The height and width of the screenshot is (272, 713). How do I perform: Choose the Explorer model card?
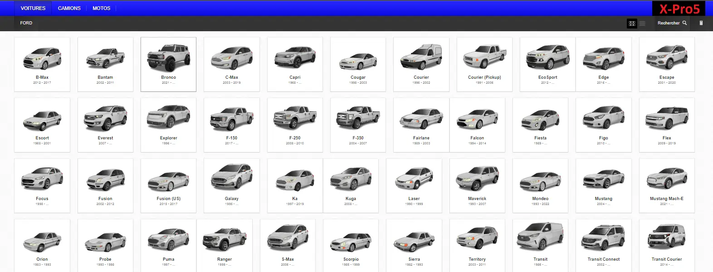coord(168,125)
